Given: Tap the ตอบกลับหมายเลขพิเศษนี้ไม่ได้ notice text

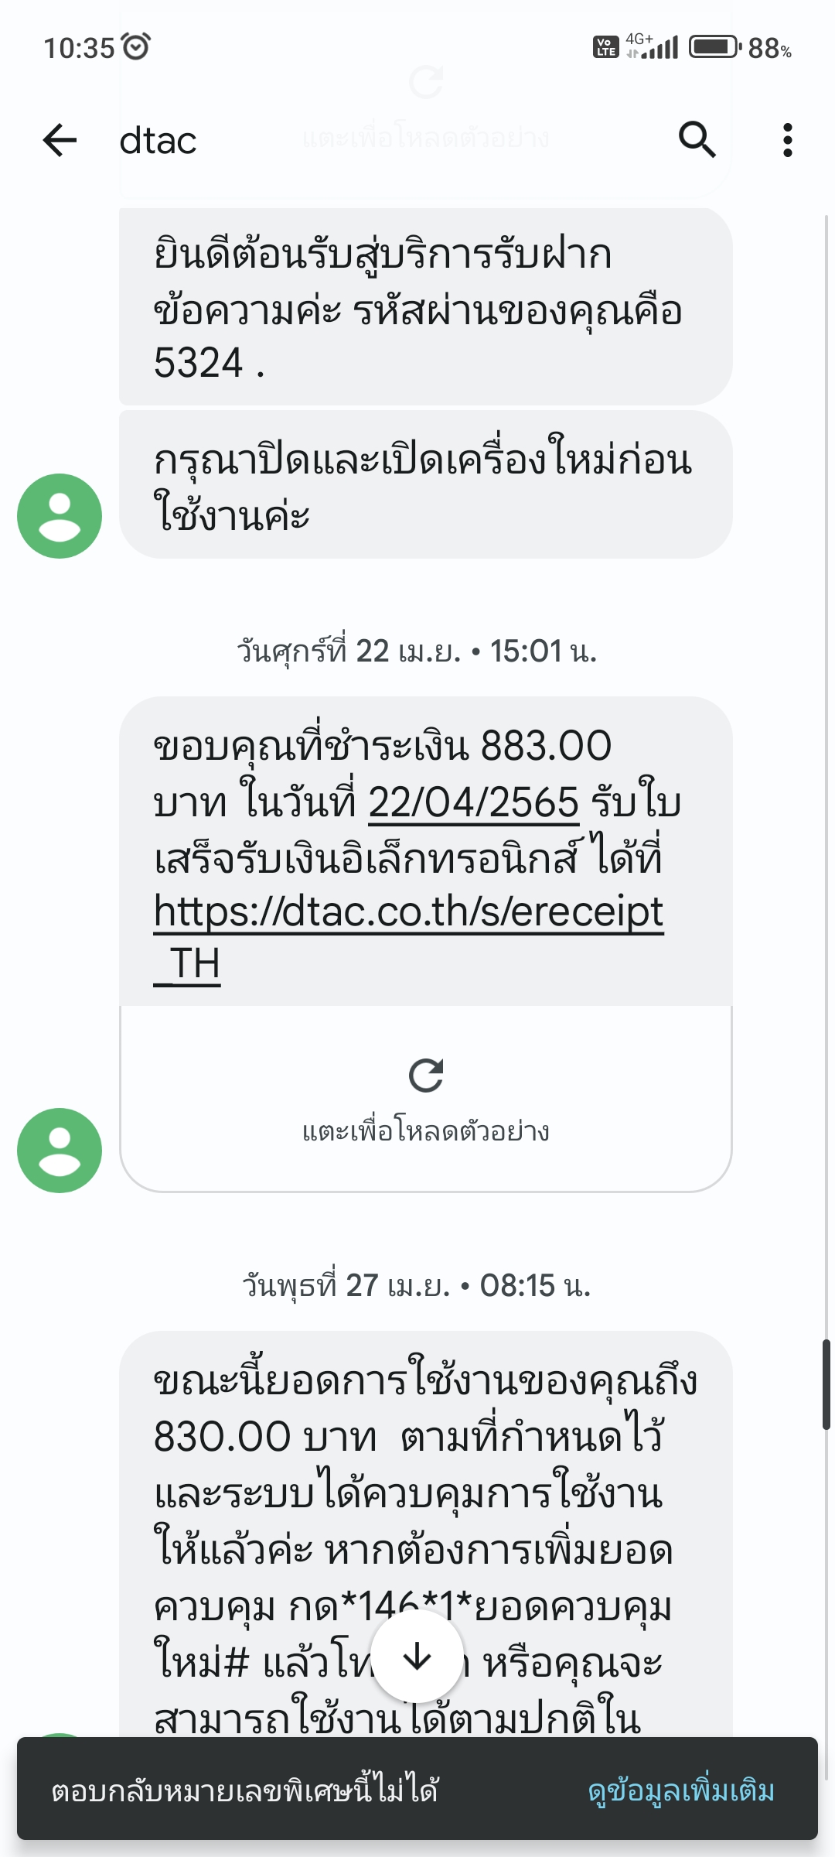Looking at the screenshot, I should tap(245, 1790).
